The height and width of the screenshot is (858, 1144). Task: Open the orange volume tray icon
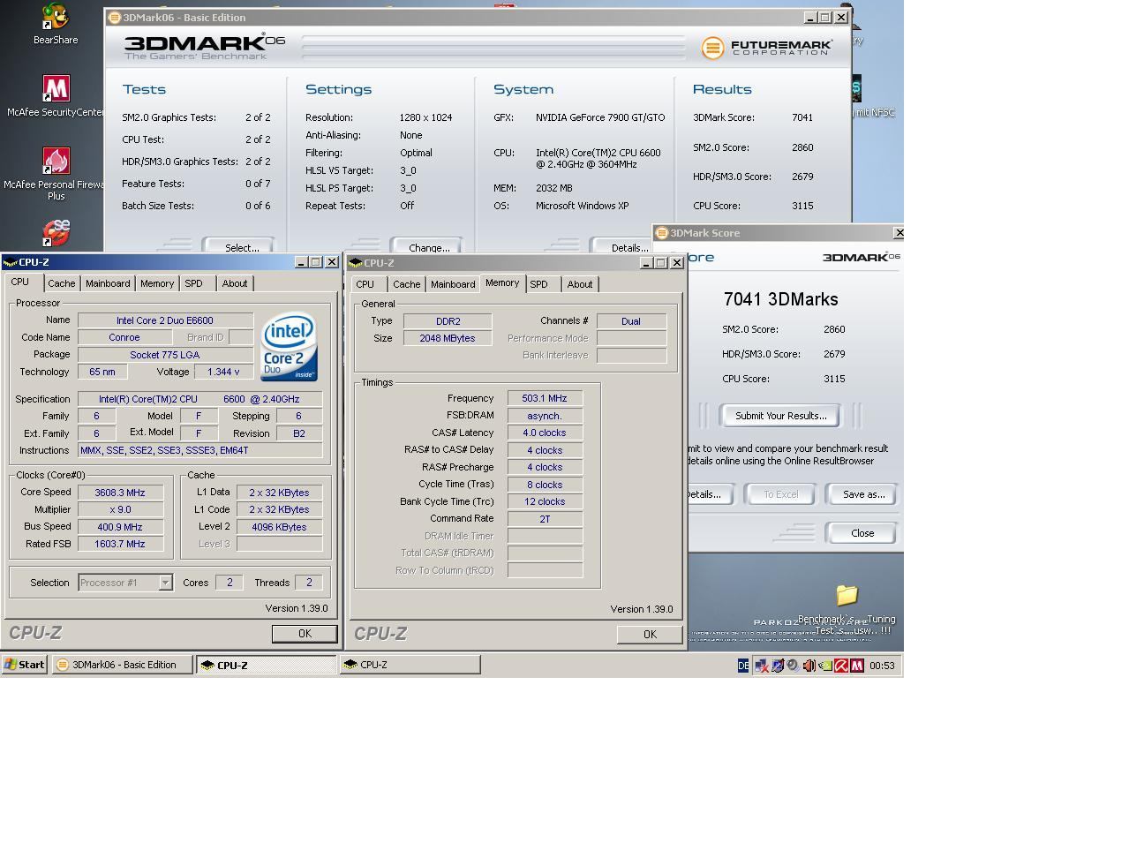[x=809, y=666]
